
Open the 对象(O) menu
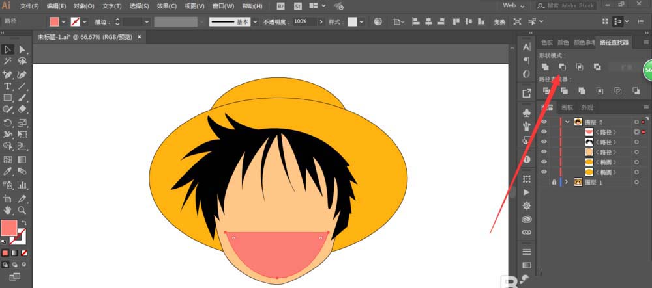pos(84,7)
